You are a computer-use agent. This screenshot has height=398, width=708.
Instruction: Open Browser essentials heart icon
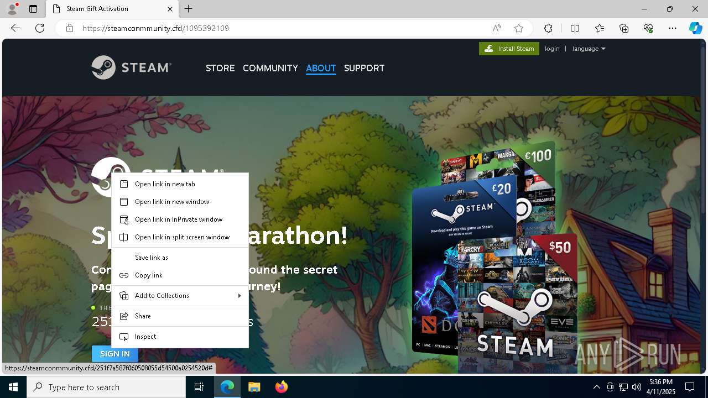click(x=648, y=28)
